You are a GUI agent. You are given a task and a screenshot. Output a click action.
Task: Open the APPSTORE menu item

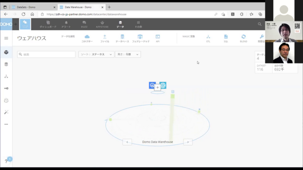point(102,25)
